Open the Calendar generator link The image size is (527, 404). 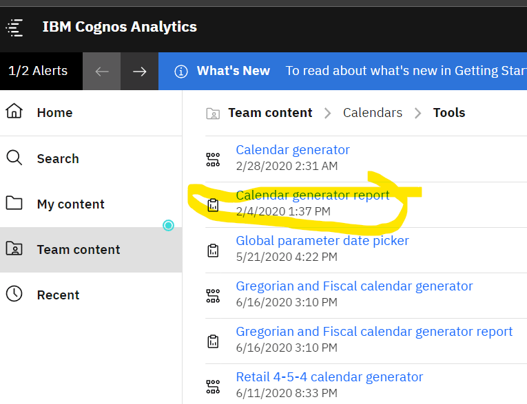click(x=293, y=150)
